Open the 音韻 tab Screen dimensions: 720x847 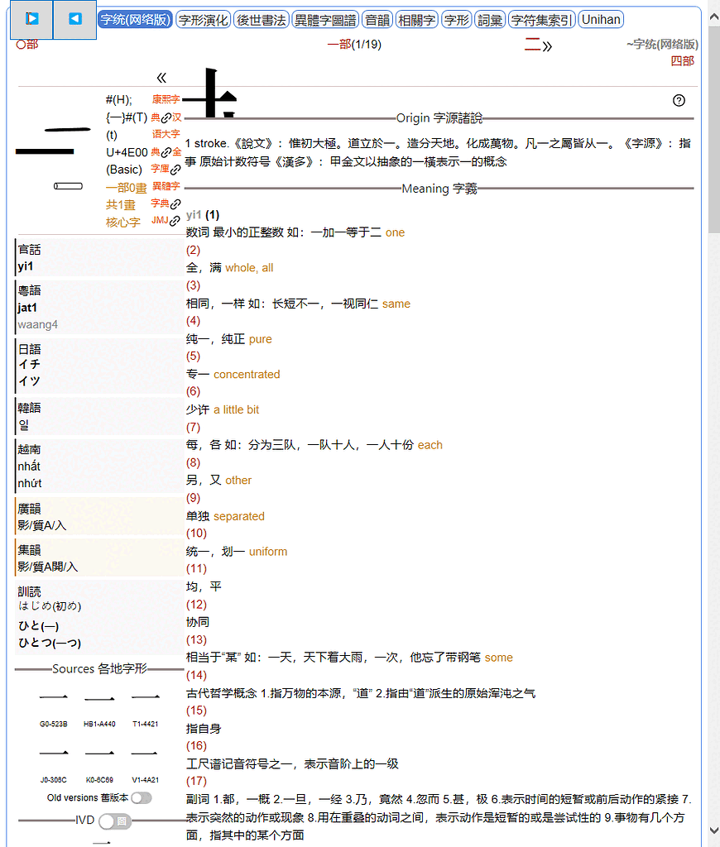tap(377, 20)
